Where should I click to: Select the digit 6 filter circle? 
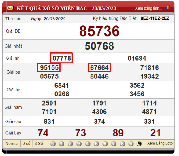tap(105, 144)
